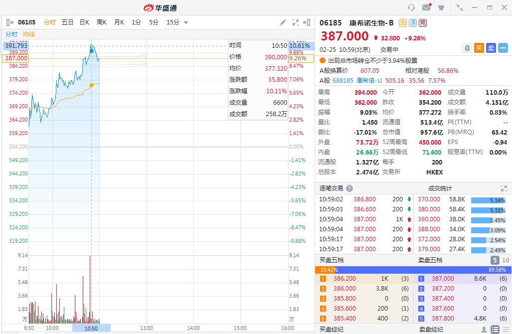Click the blue minus remove-watchlist button
The image size is (512, 334).
(503, 48)
